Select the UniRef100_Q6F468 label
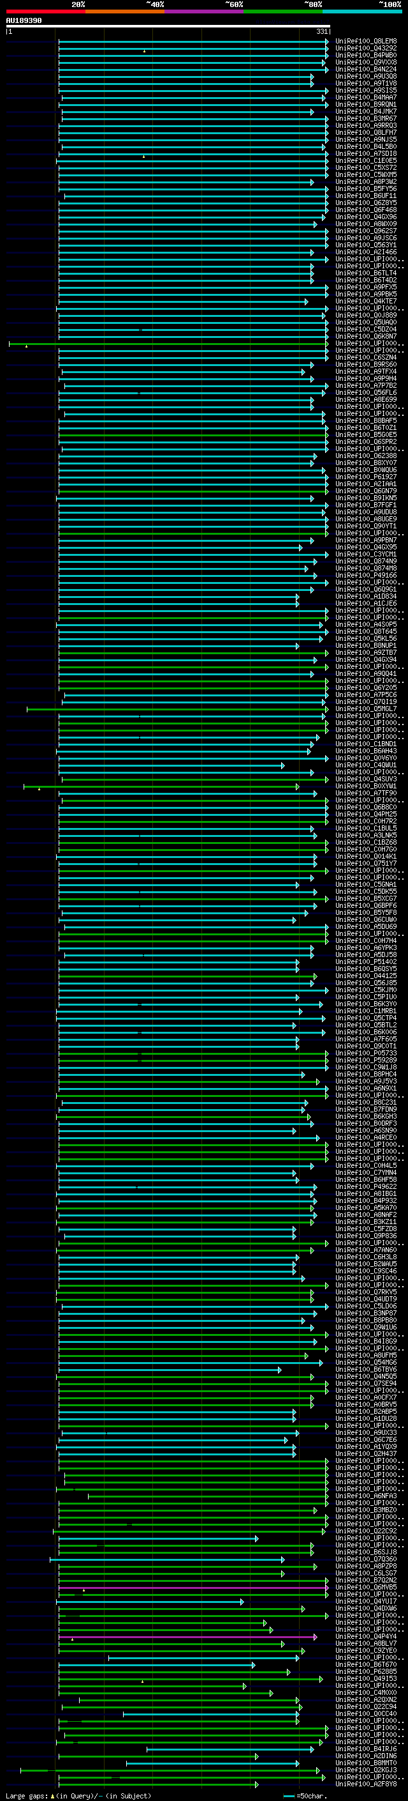The width and height of the screenshot is (408, 1801). tap(366, 210)
